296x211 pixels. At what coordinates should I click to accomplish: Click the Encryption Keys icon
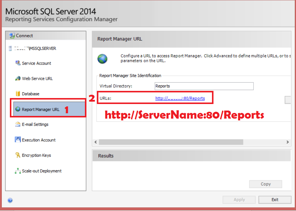coord(18,155)
